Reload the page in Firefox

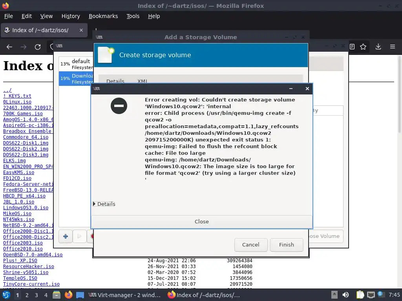coord(38,47)
